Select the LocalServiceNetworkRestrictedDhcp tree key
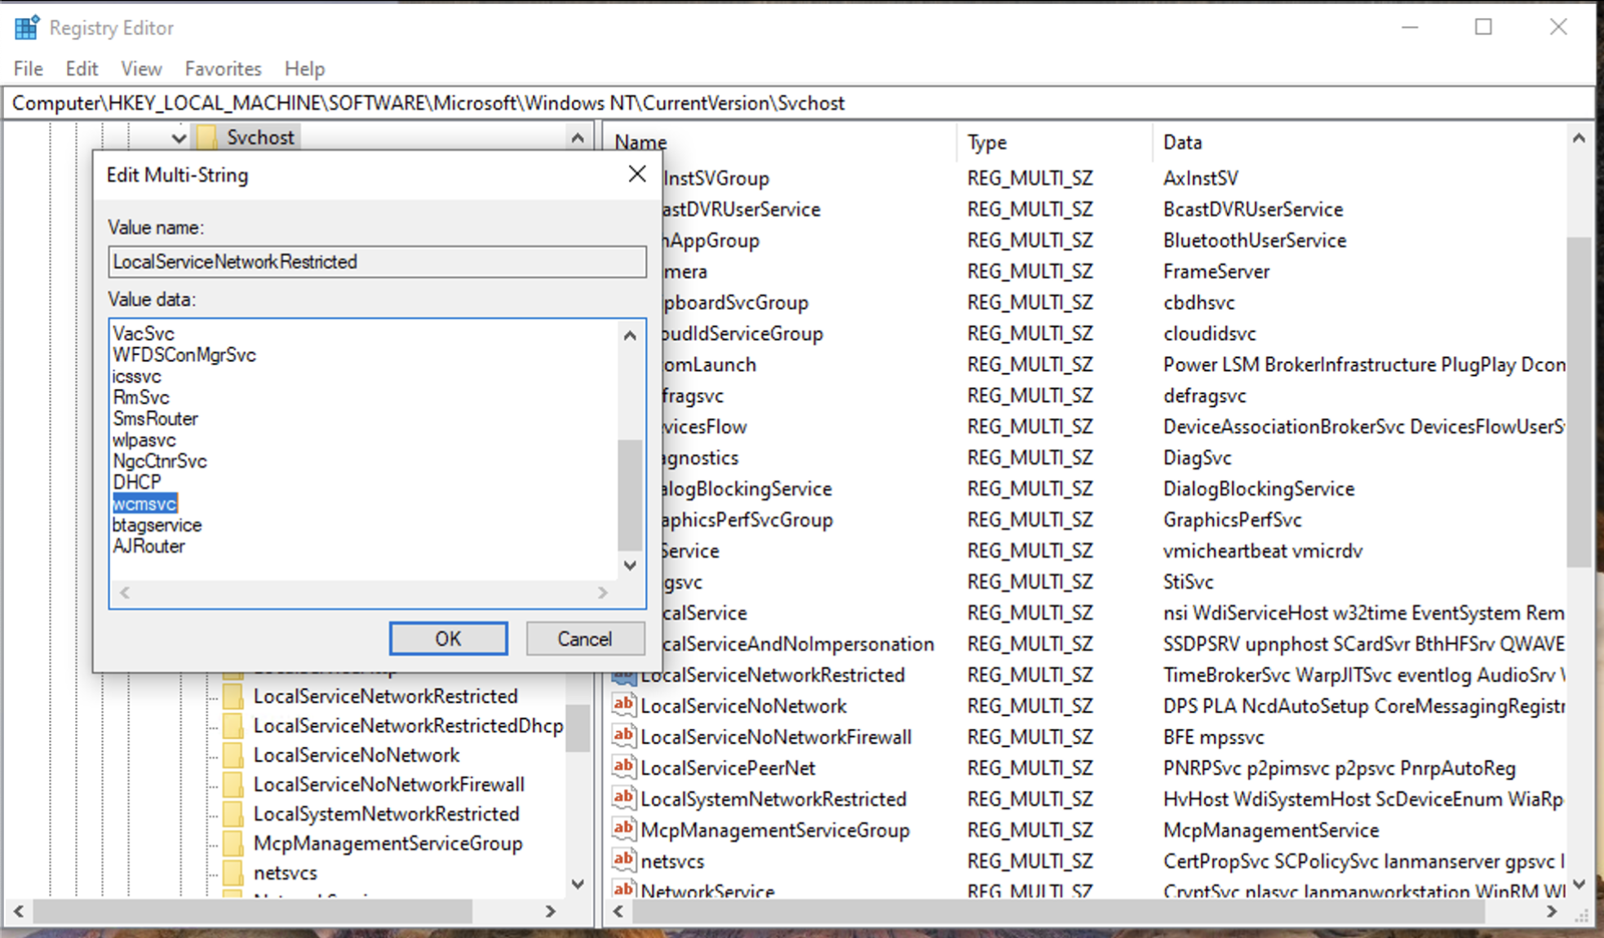This screenshot has width=1604, height=938. (408, 725)
